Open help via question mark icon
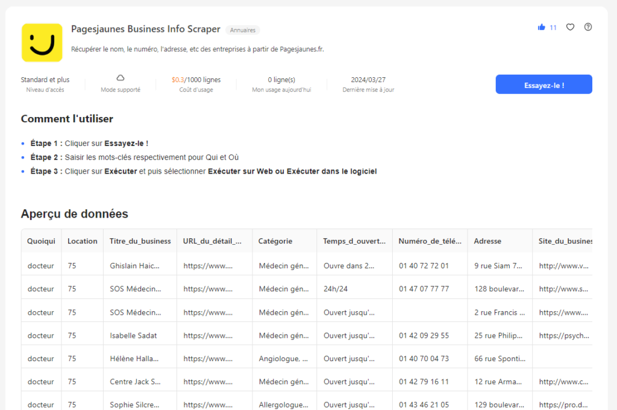The height and width of the screenshot is (410, 617). pyautogui.click(x=588, y=27)
